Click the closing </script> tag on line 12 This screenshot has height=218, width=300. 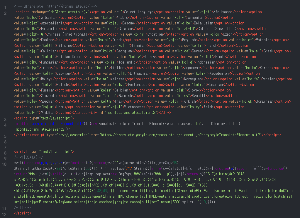pos(23,213)
